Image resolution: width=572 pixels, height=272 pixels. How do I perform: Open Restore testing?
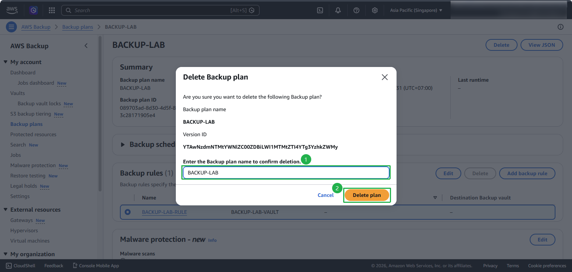click(28, 176)
